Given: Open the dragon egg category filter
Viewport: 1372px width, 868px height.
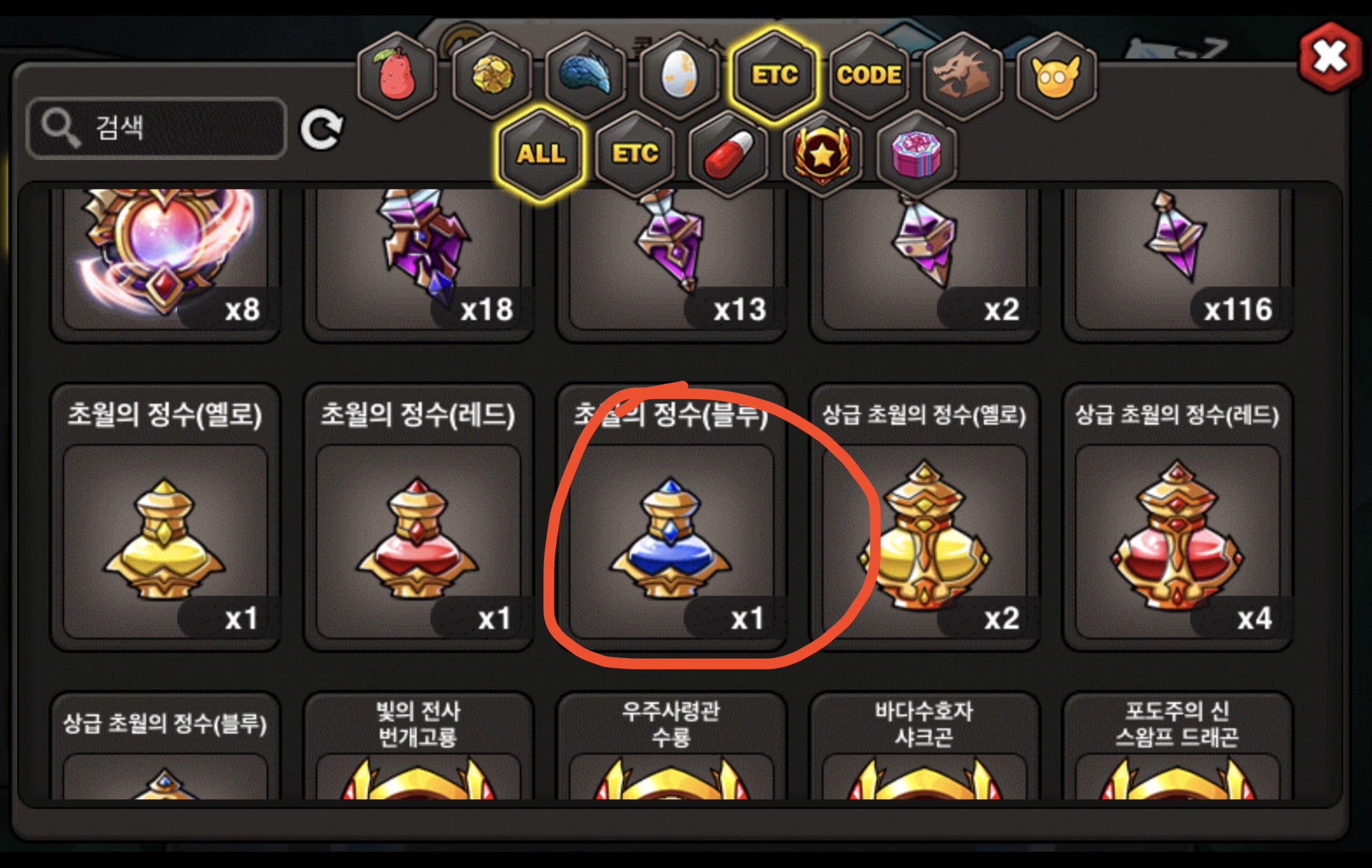Looking at the screenshot, I should pos(680,75).
